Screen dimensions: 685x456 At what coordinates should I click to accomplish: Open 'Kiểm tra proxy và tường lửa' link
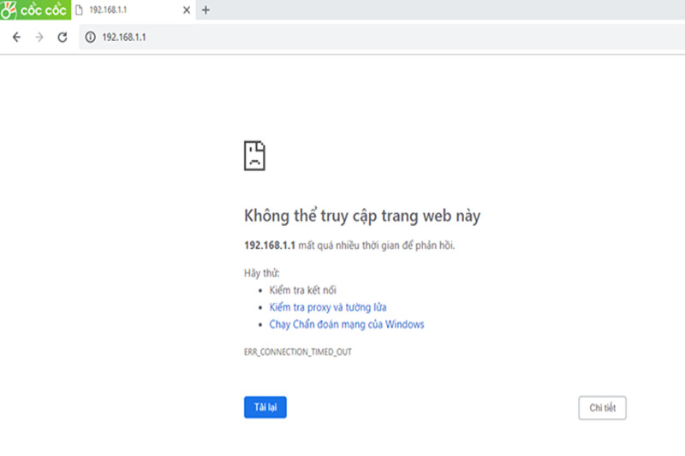pos(328,307)
